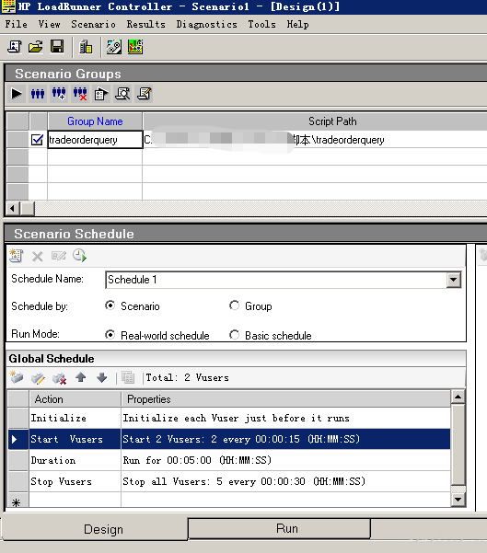The width and height of the screenshot is (487, 553).
Task: Click the Group Name column header
Action: (x=95, y=121)
